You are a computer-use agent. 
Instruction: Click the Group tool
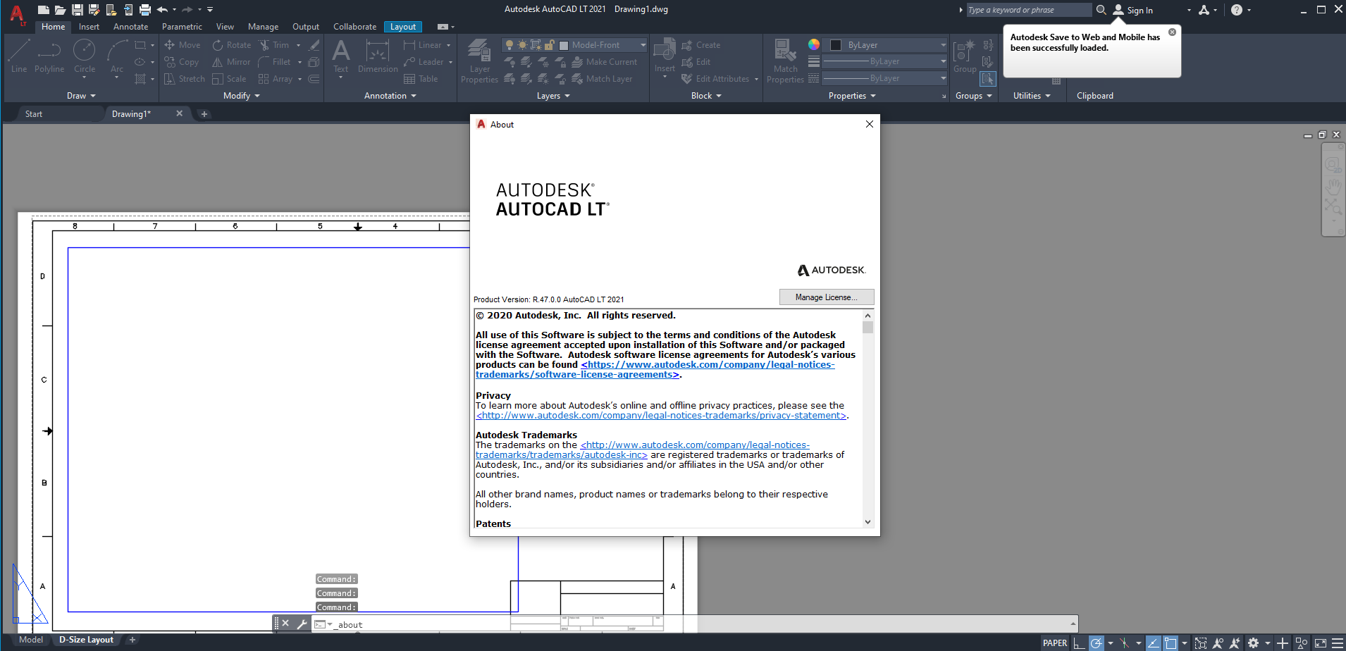click(x=965, y=56)
